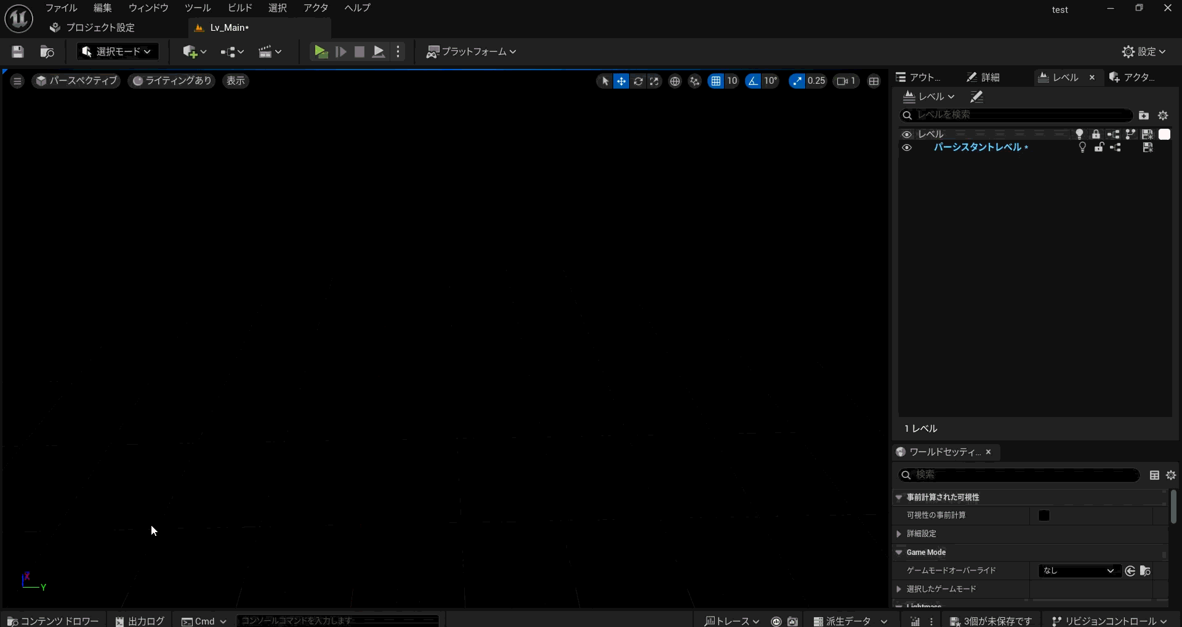Expand the 詳細設定 section
This screenshot has height=627, width=1182.
point(899,534)
